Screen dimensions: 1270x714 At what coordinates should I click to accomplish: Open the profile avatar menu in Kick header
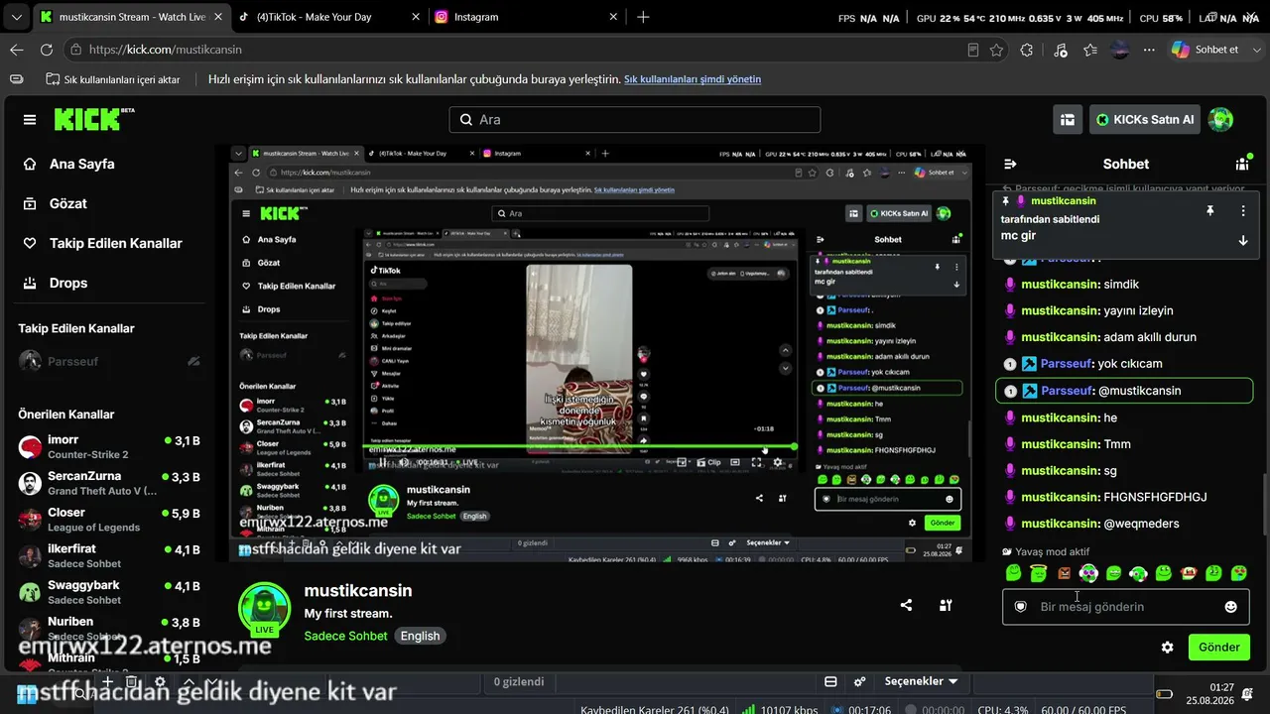(1220, 120)
